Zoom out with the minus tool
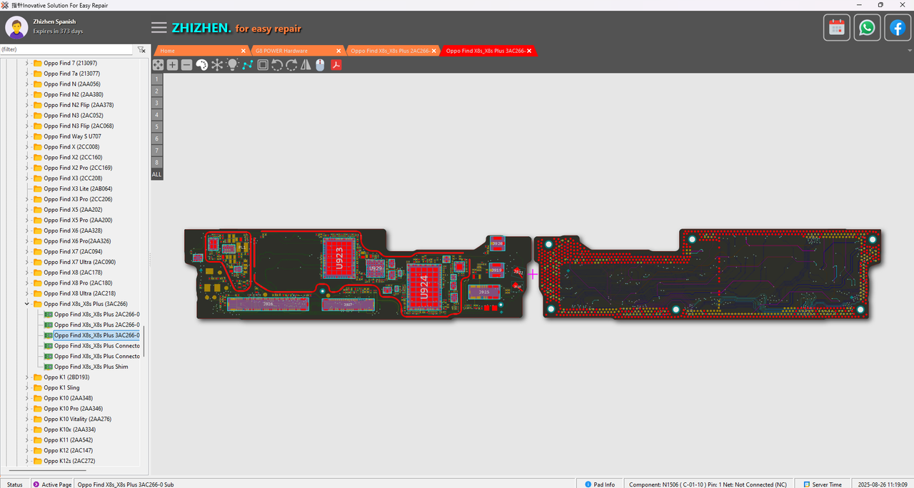 pos(186,65)
